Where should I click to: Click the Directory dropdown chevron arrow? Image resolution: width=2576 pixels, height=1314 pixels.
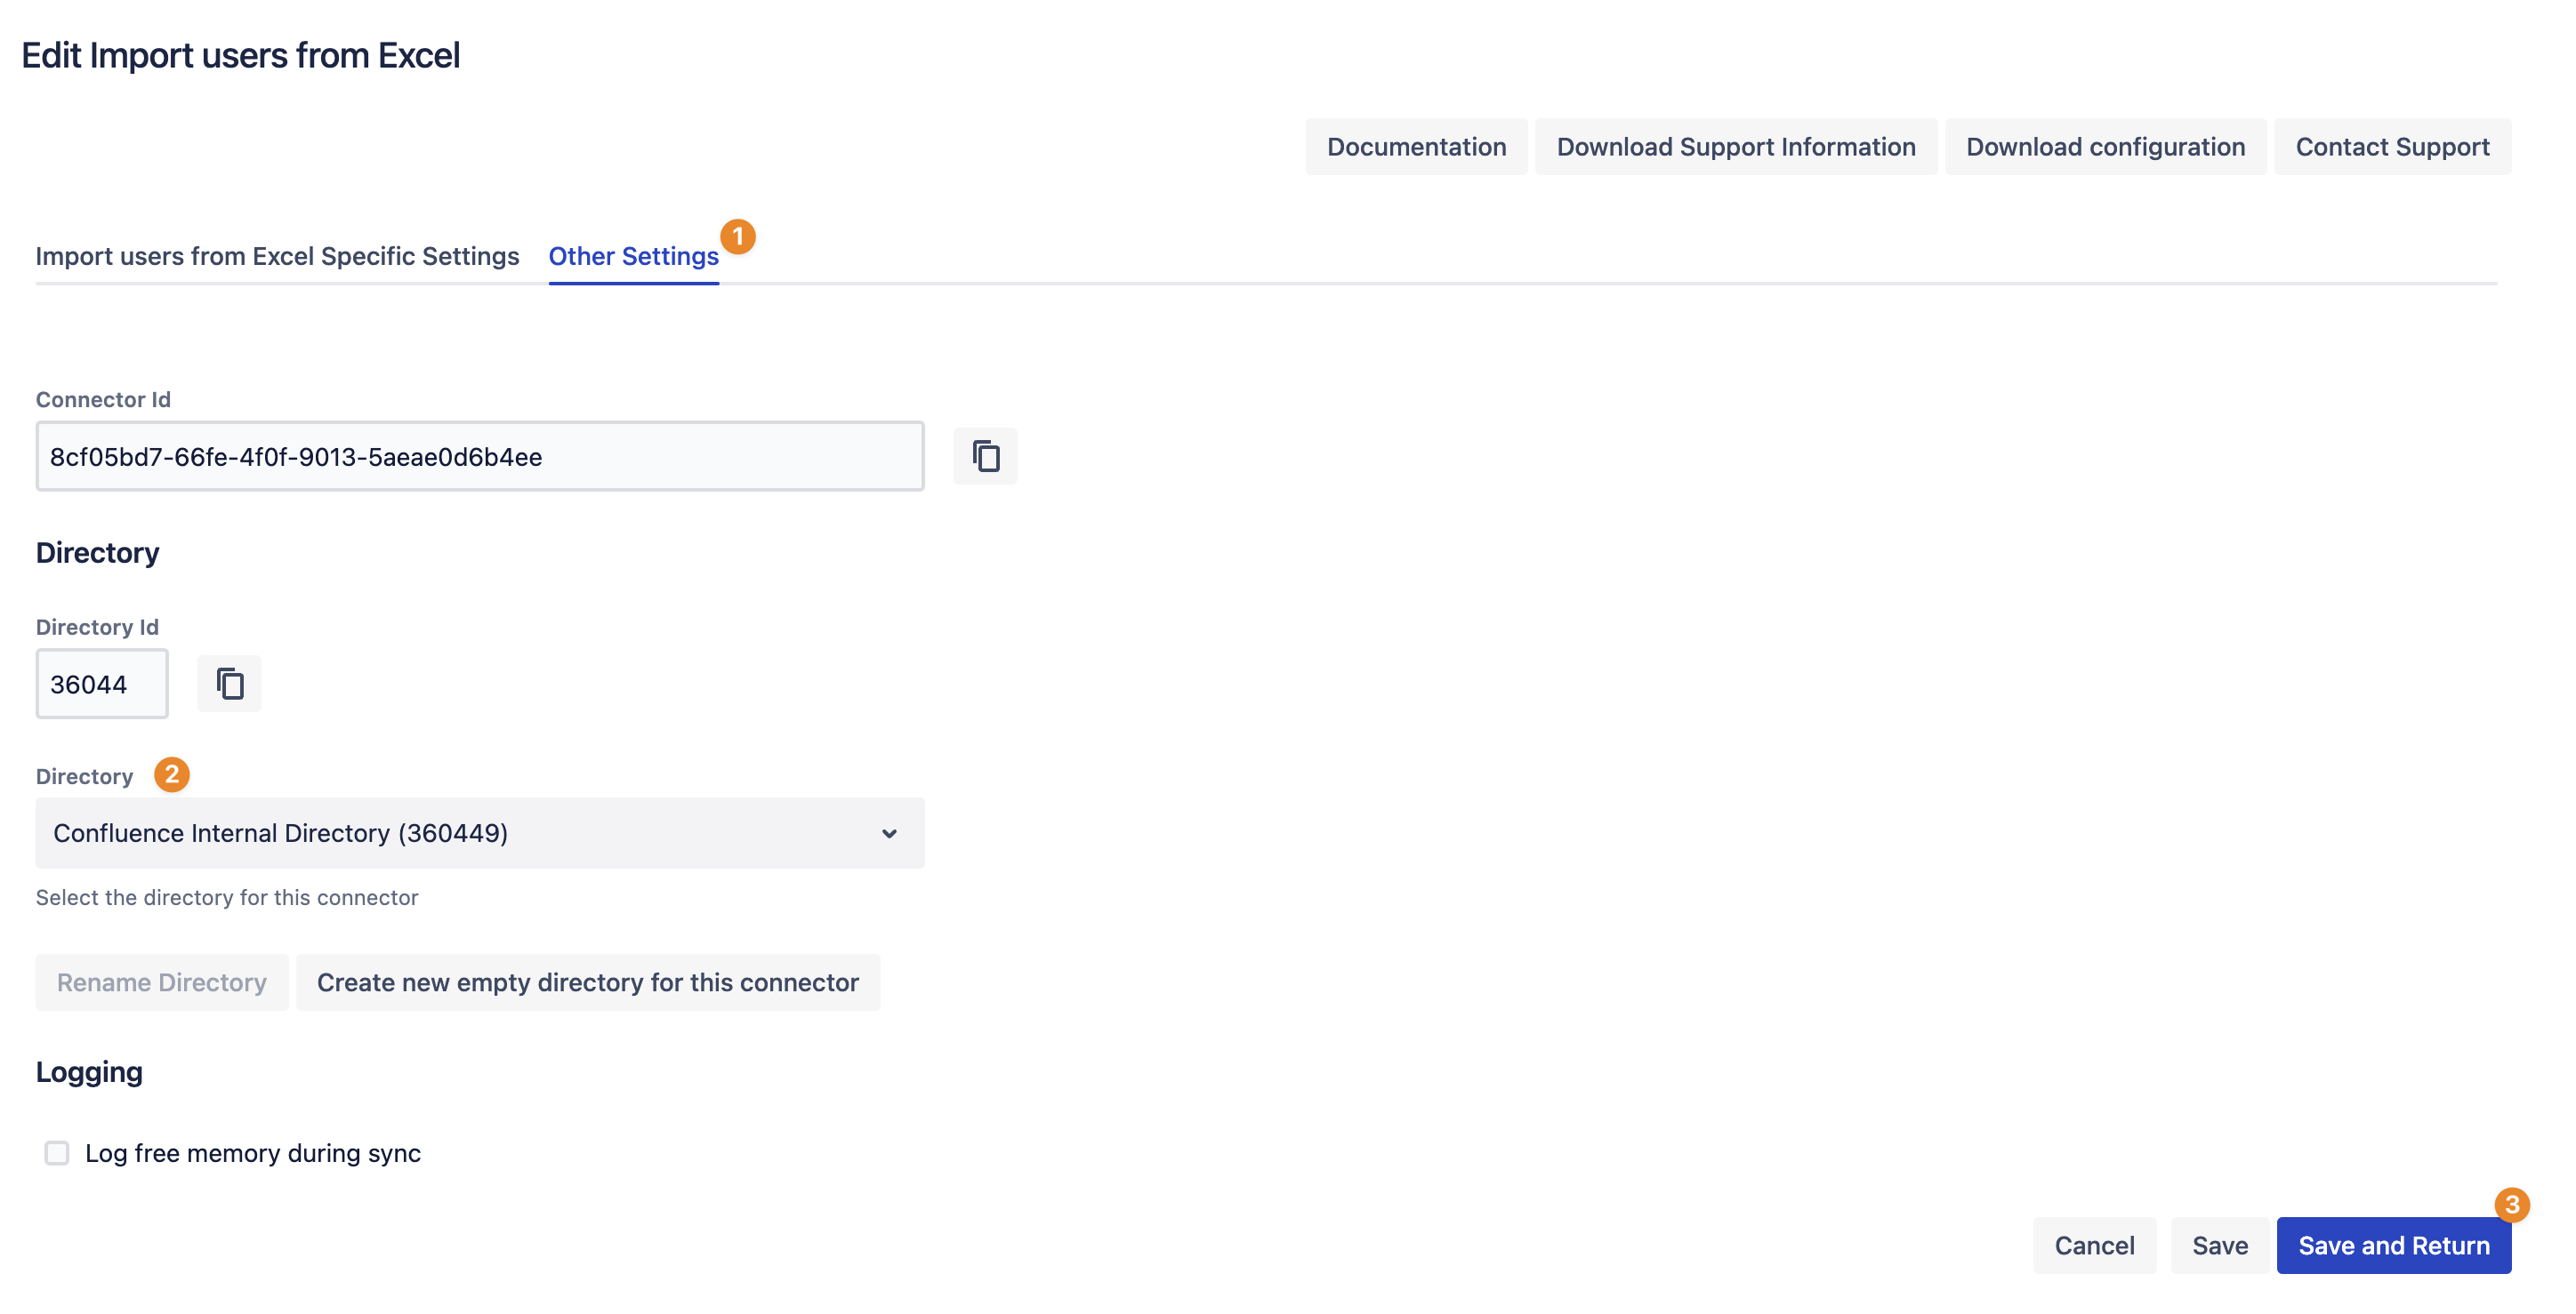(x=888, y=833)
